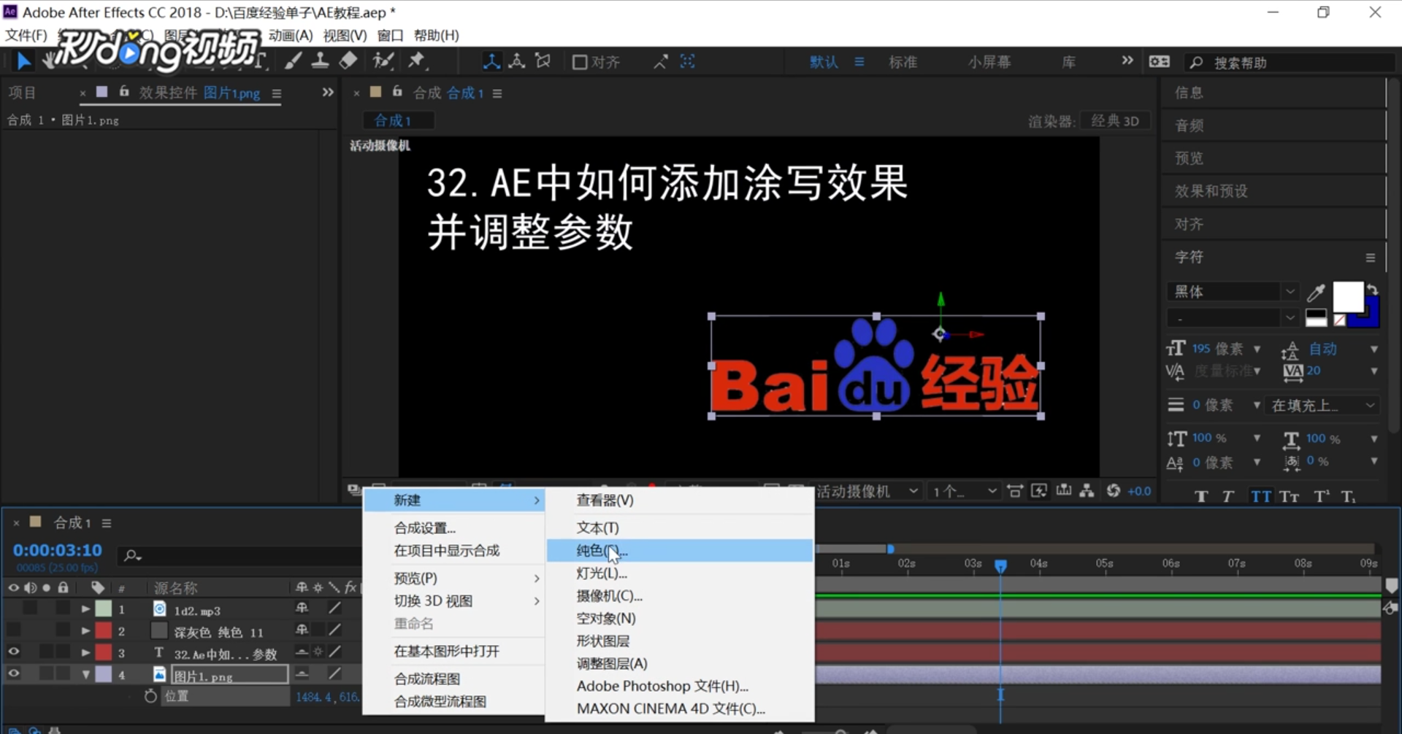Switch to 库 workspace

pyautogui.click(x=1069, y=63)
